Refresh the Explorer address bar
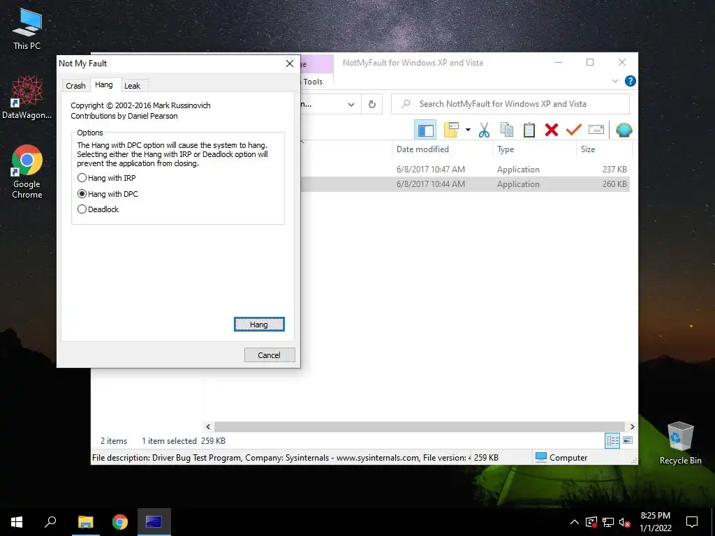This screenshot has height=536, width=715. (x=372, y=105)
